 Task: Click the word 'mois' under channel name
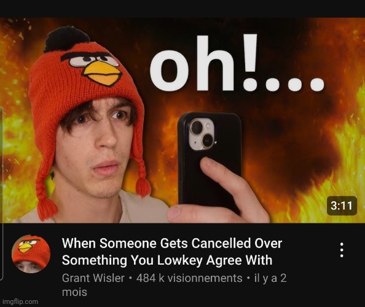click(x=74, y=292)
